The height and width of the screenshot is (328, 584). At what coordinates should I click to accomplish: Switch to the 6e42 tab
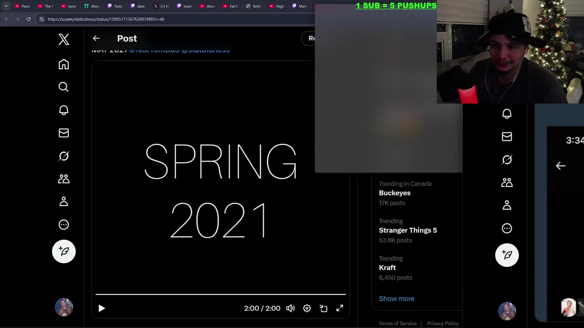click(254, 6)
